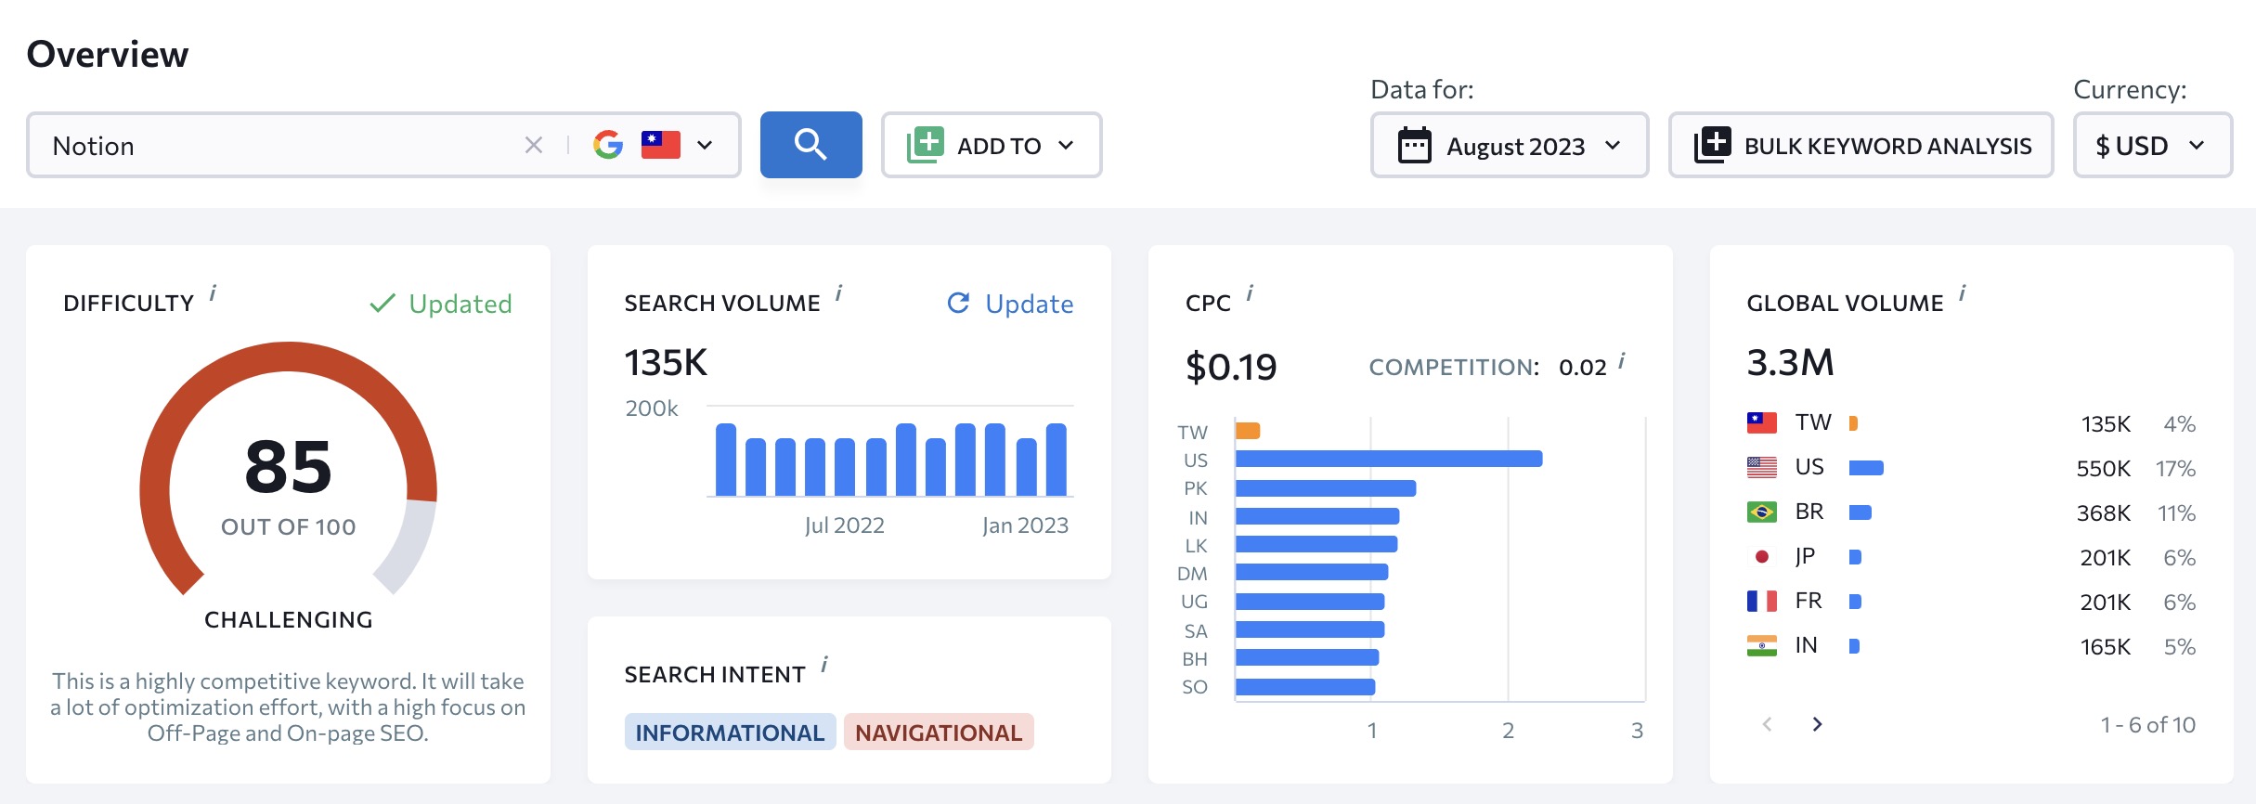This screenshot has height=804, width=2256.
Task: Click the Taiwan flag in search bar
Action: [660, 145]
